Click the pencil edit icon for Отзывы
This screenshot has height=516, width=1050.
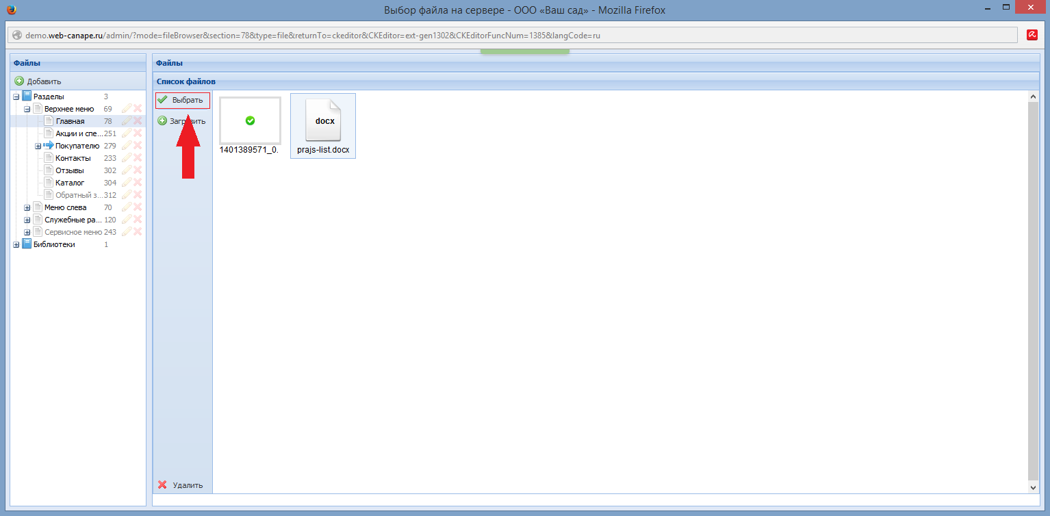pyautogui.click(x=126, y=170)
